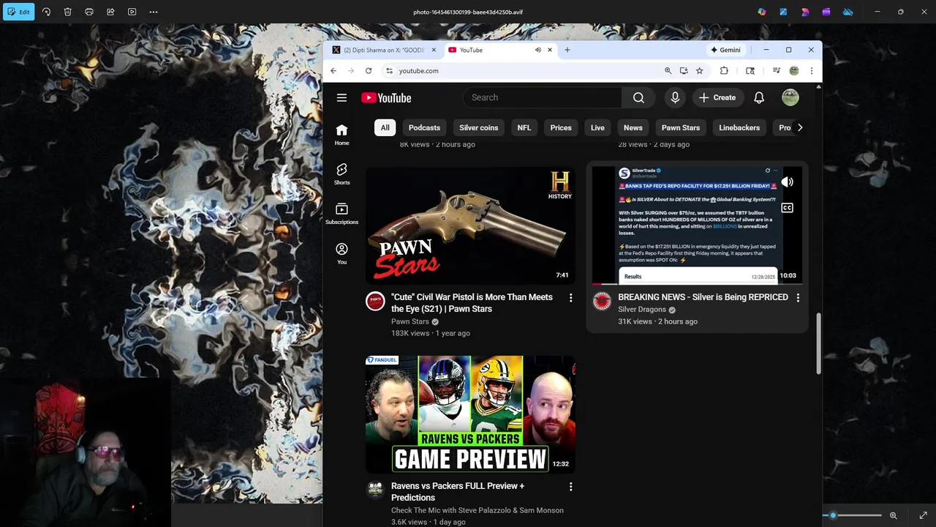936x527 pixels.
Task: Open Photos 'See more' ellipsis menu
Action: pyautogui.click(x=154, y=12)
